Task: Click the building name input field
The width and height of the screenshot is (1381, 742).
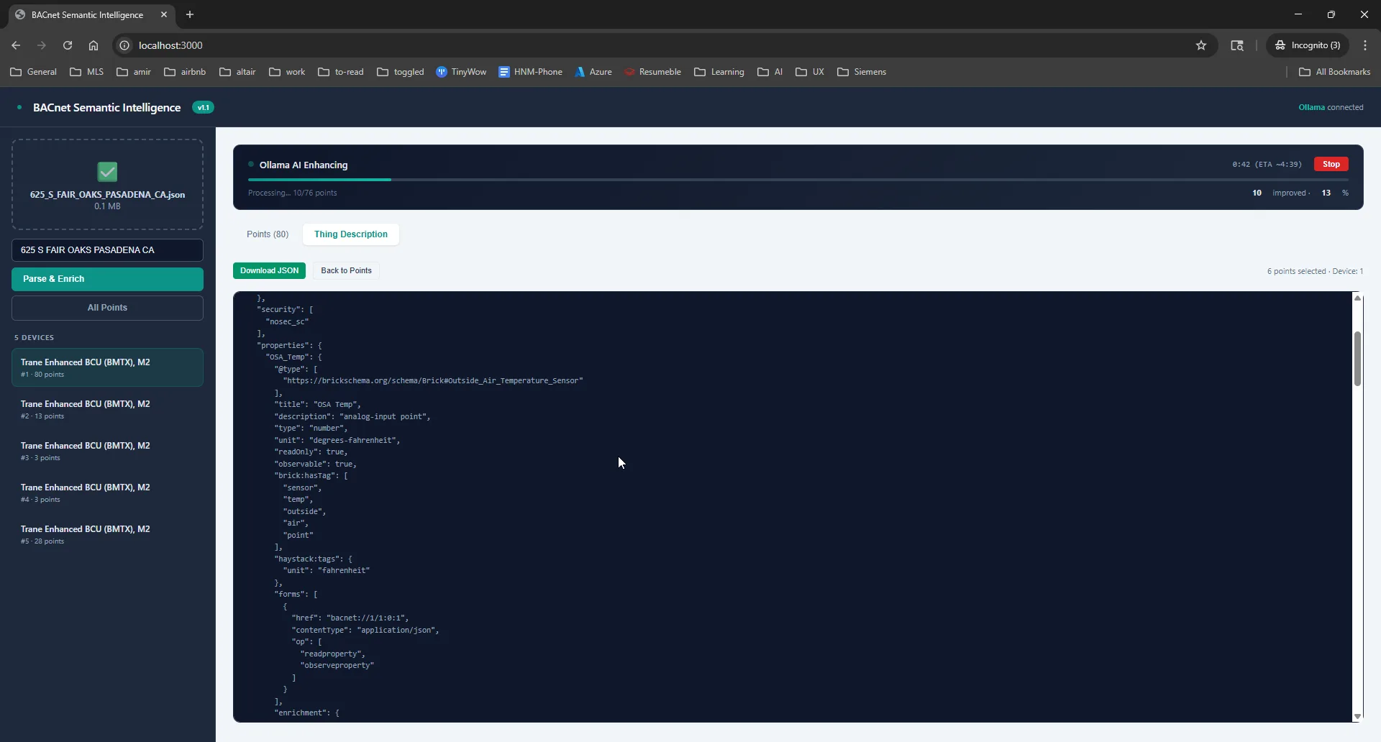Action: click(x=107, y=250)
